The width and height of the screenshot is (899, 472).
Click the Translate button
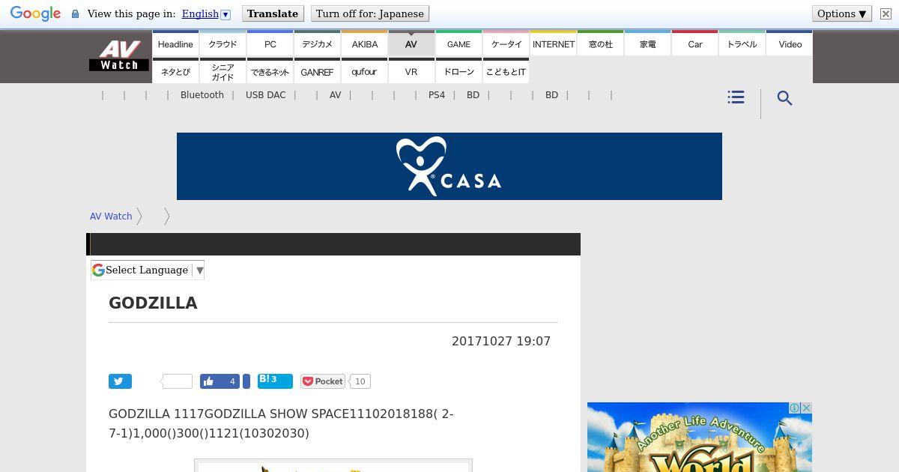[273, 13]
